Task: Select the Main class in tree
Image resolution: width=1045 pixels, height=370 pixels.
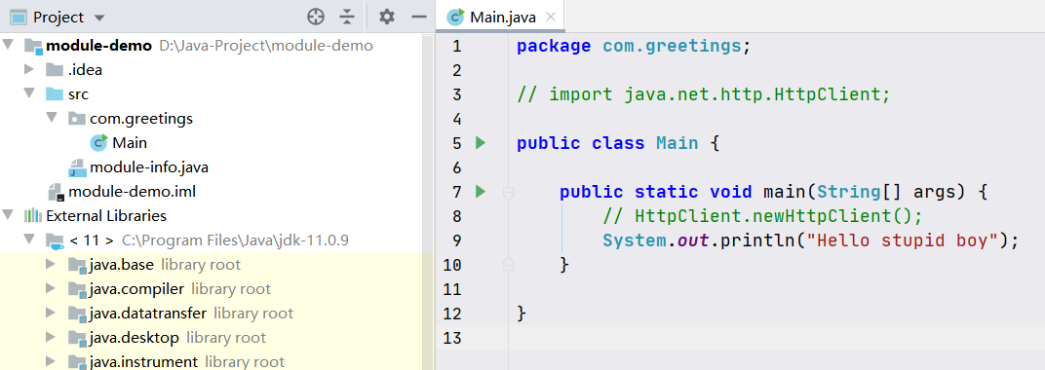Action: click(x=130, y=142)
